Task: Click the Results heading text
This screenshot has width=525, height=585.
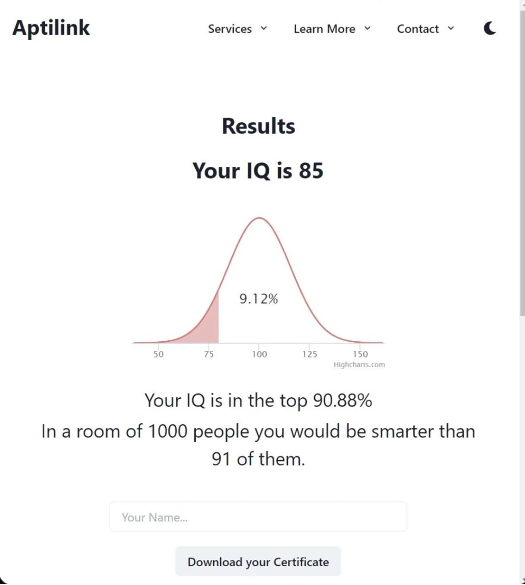Action: pos(258,126)
